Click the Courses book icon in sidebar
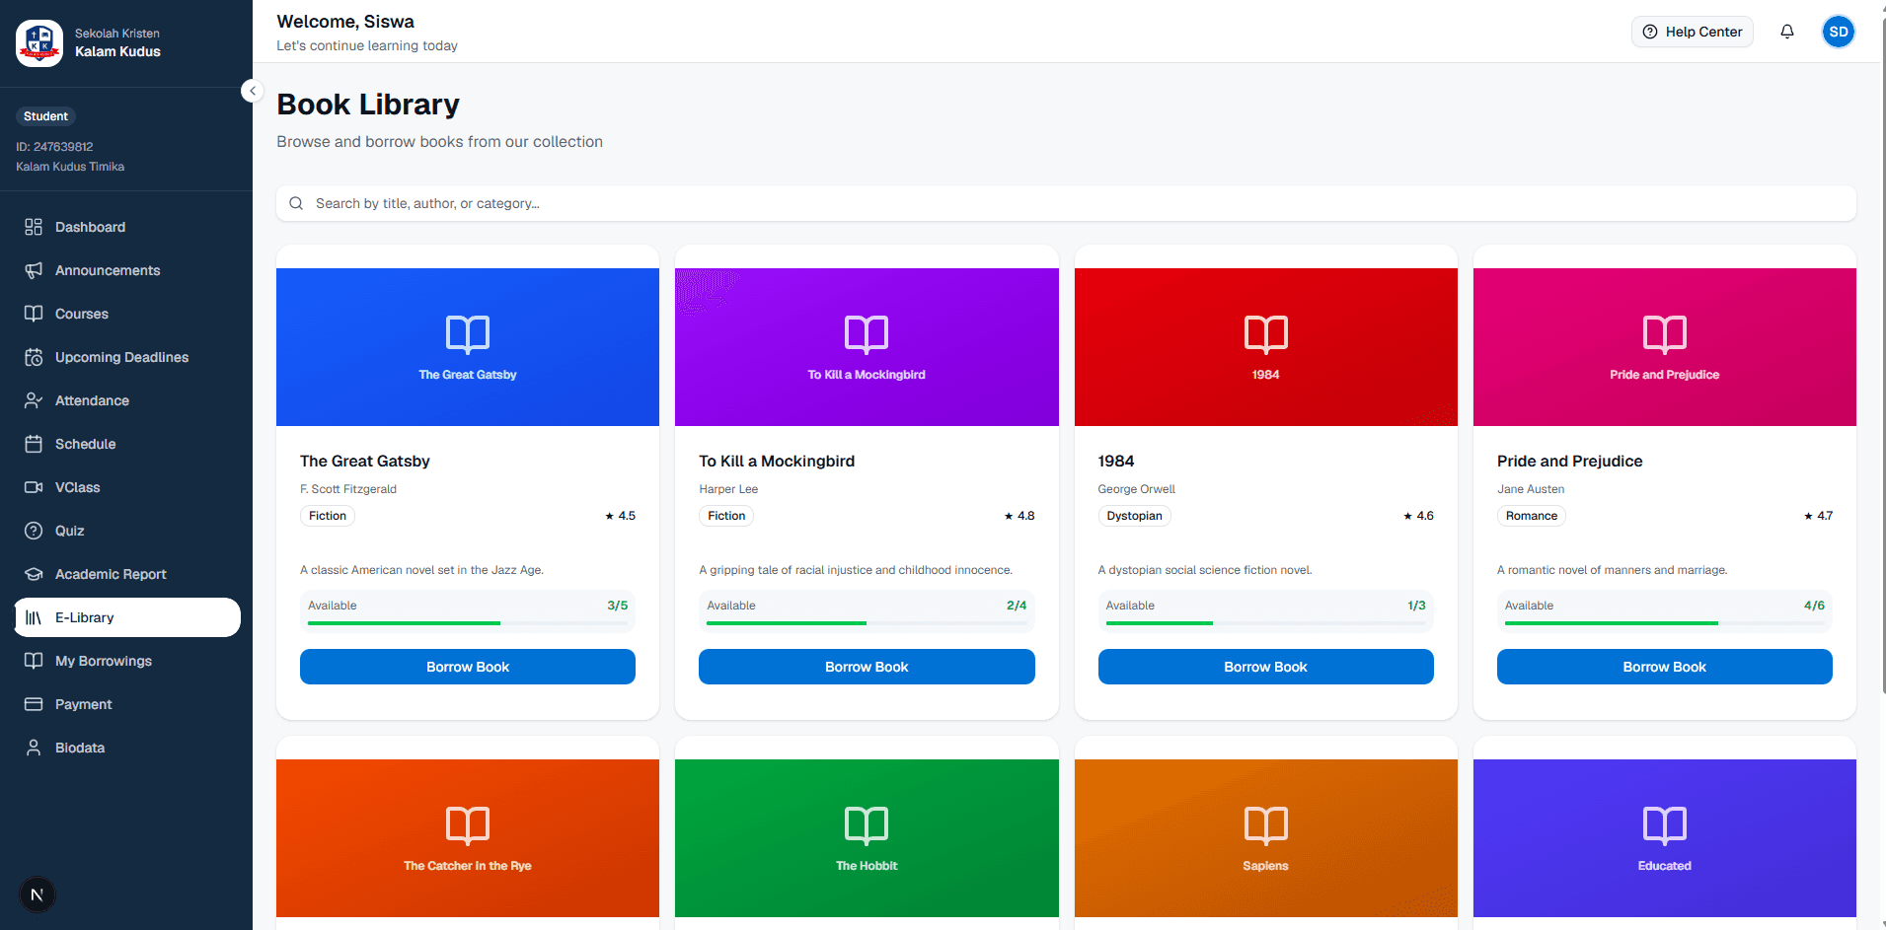 34,314
